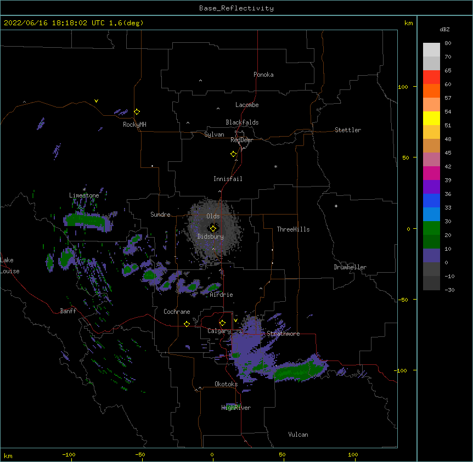Screen dimensions: 473x462
Task: Click the Base_Reflectivity title
Action: click(236, 8)
